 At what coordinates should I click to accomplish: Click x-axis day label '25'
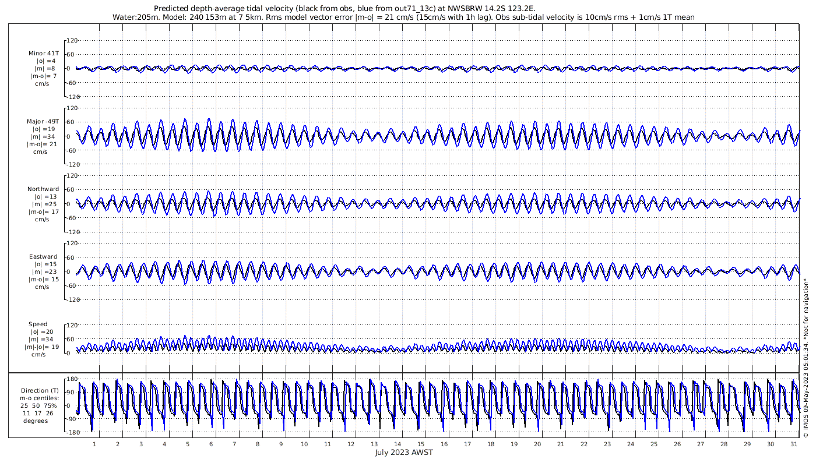click(x=654, y=444)
